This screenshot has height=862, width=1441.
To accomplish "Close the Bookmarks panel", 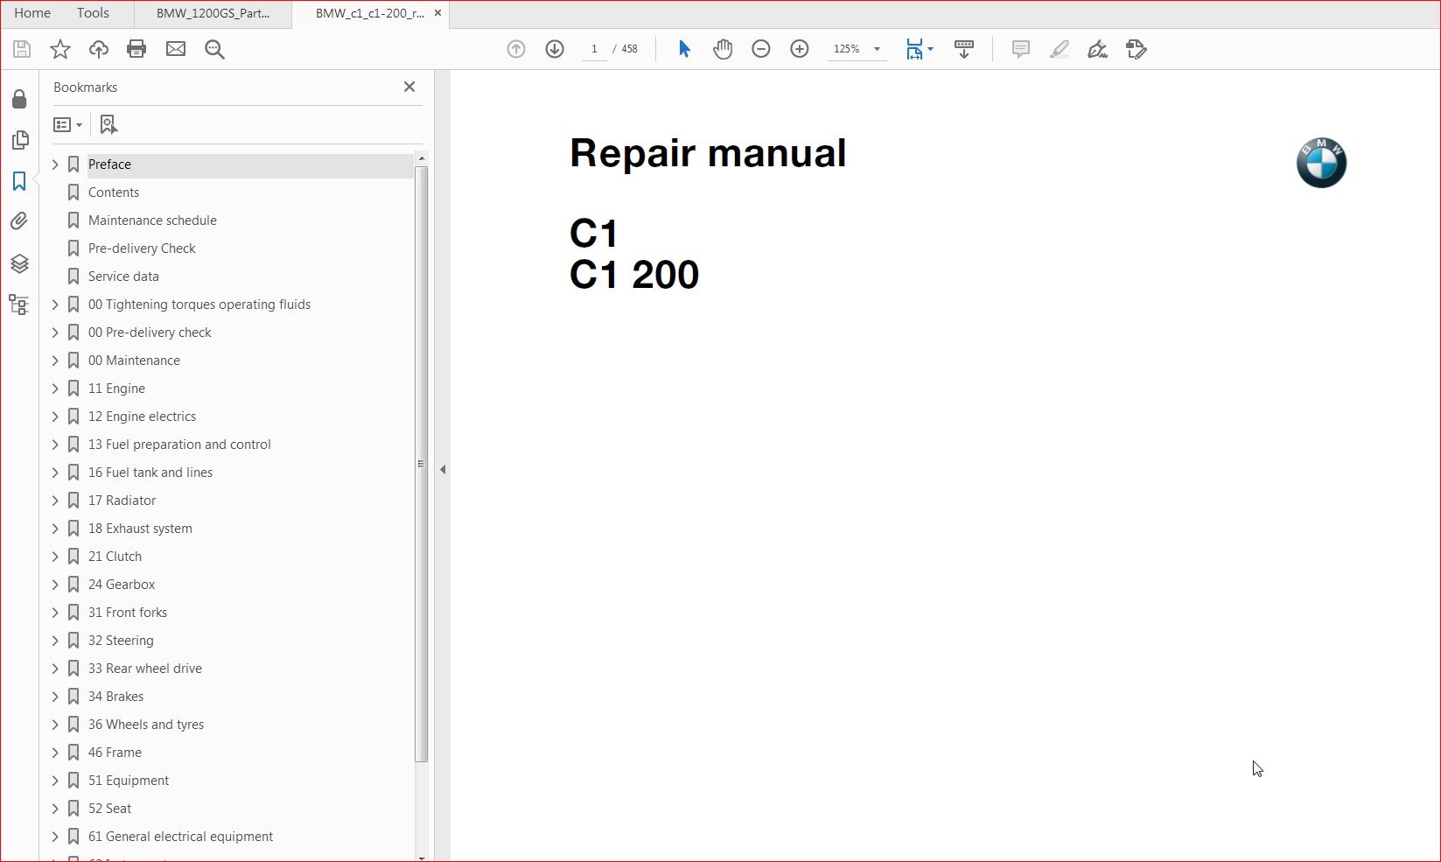I will click(409, 87).
